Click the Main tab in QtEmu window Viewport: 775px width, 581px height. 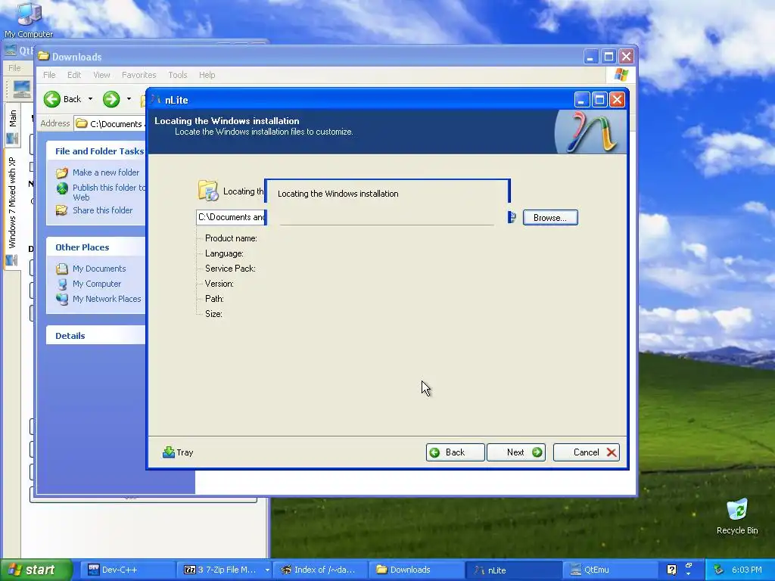coord(12,125)
